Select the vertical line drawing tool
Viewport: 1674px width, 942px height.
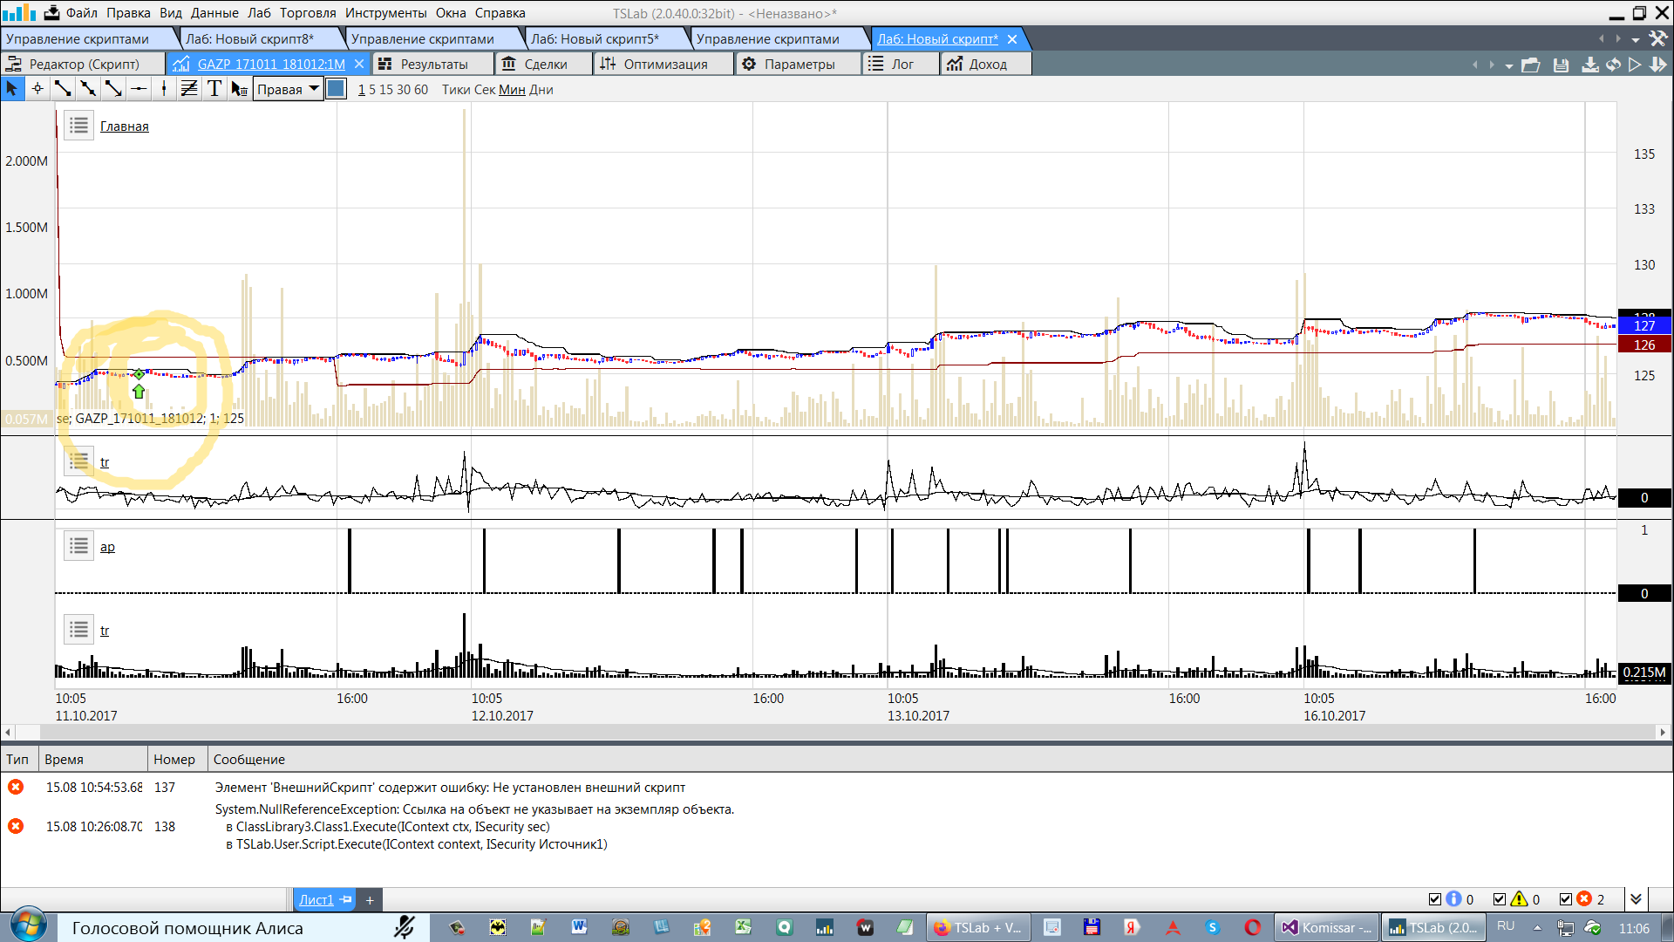point(164,89)
